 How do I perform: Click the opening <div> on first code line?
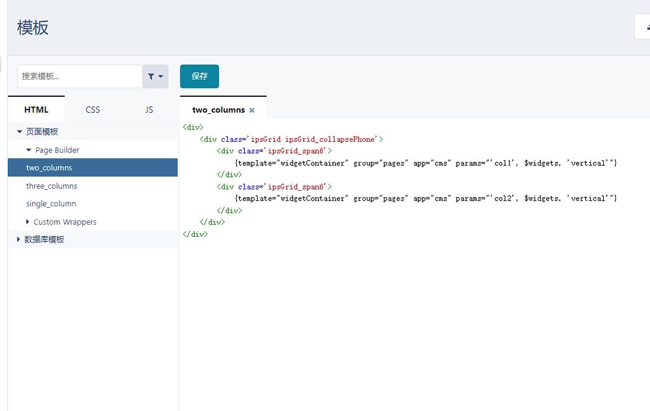tap(193, 127)
